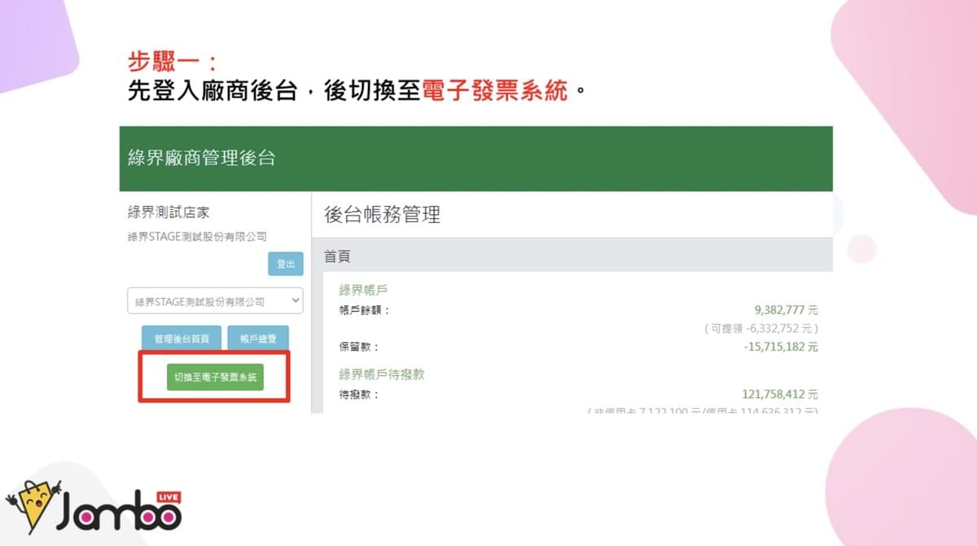Screen dimensions: 977x546
Task: Click the 保留款 label
Action: point(359,347)
